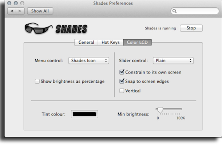
Task: Click the Shades sunglasses logo
Action: coord(39,28)
